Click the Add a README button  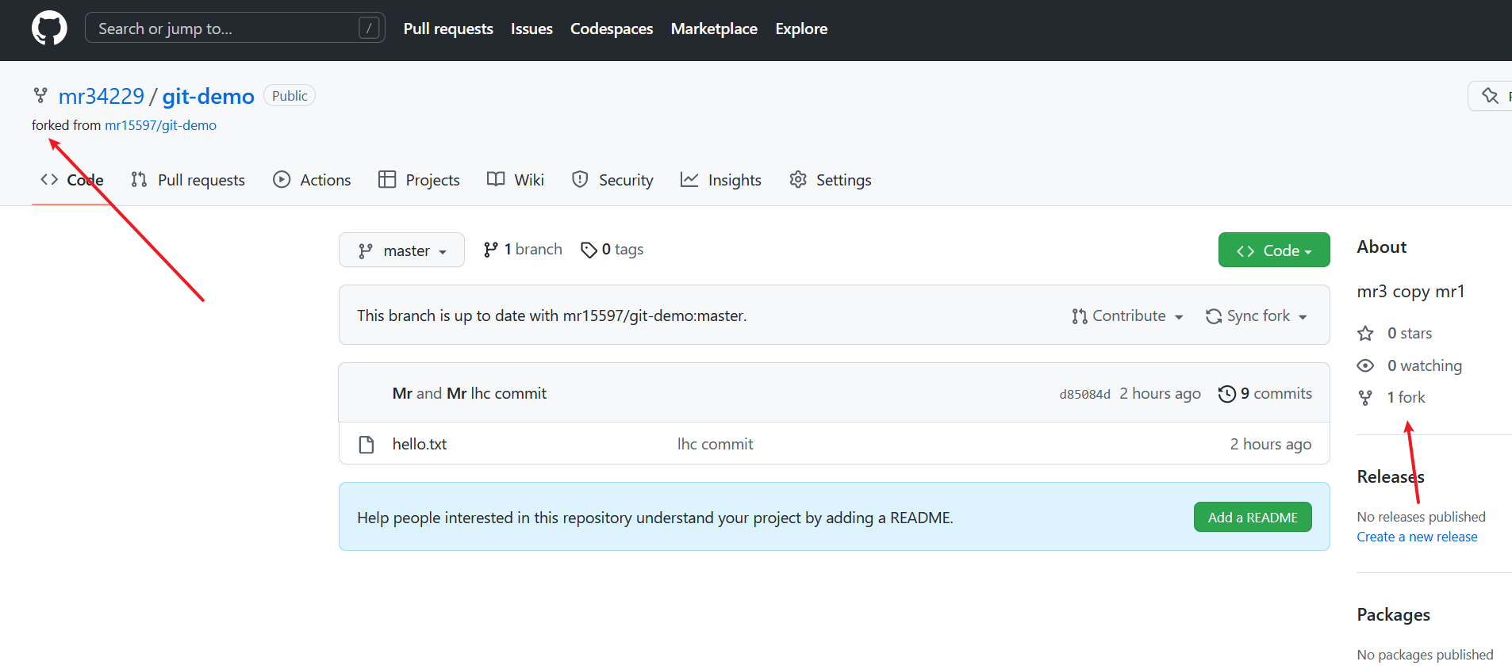(1253, 517)
